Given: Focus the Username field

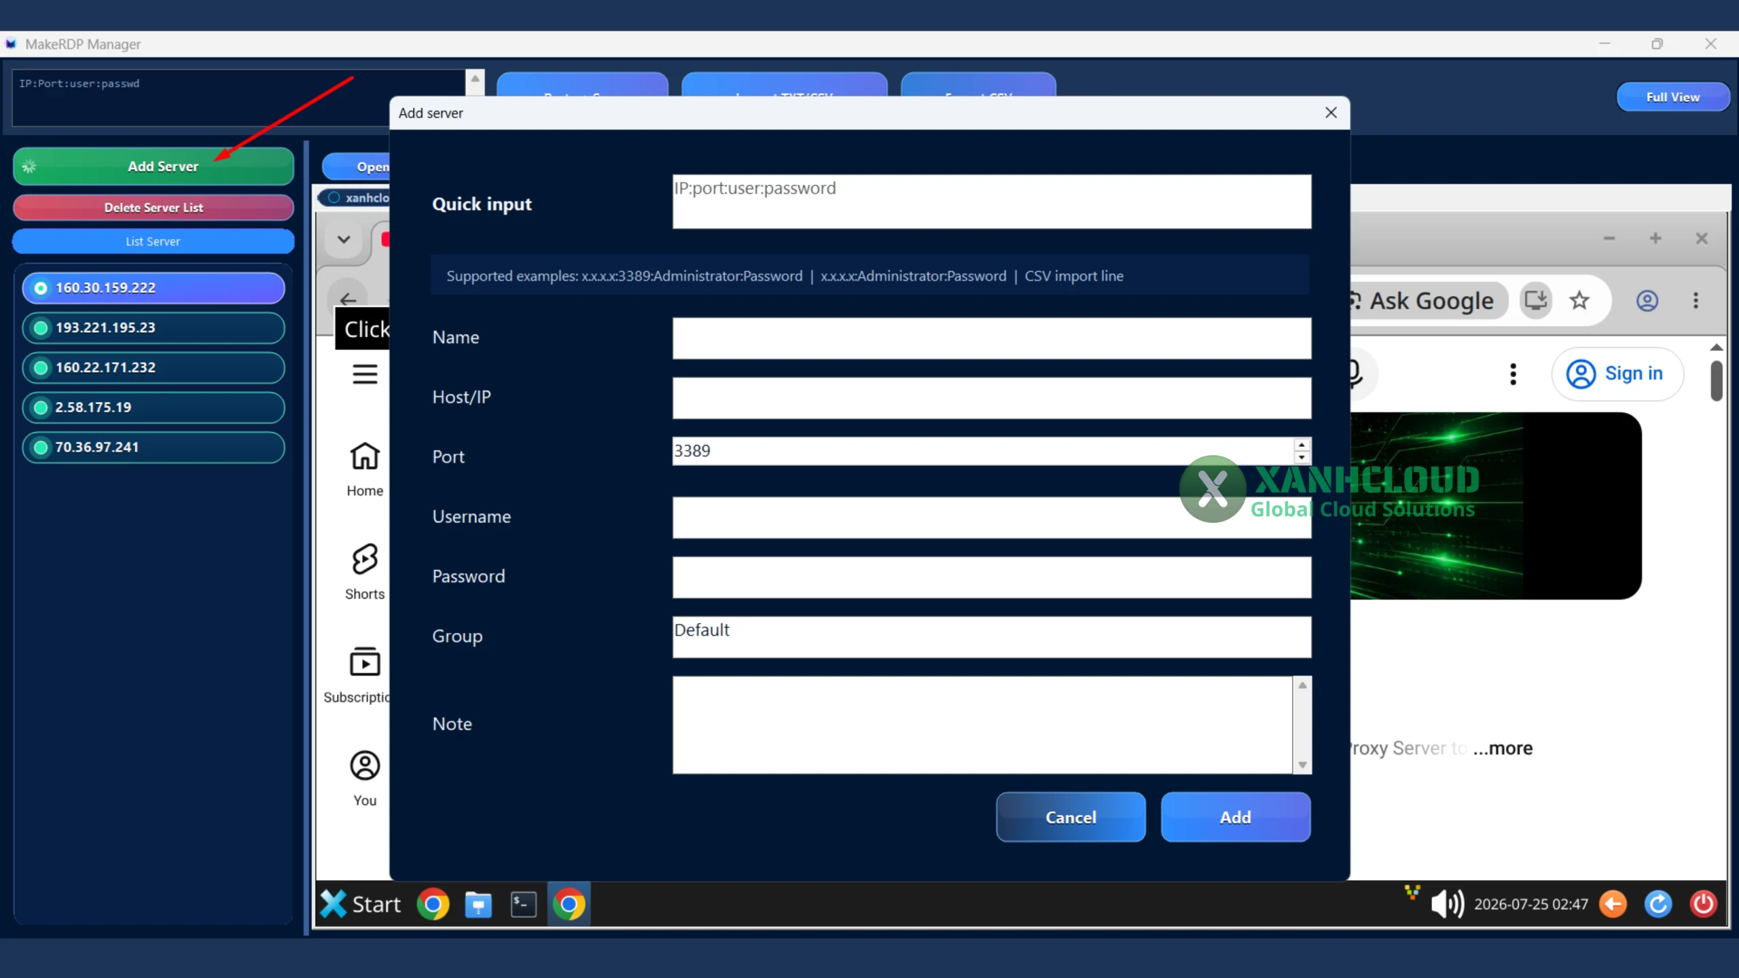Looking at the screenshot, I should [x=992, y=518].
